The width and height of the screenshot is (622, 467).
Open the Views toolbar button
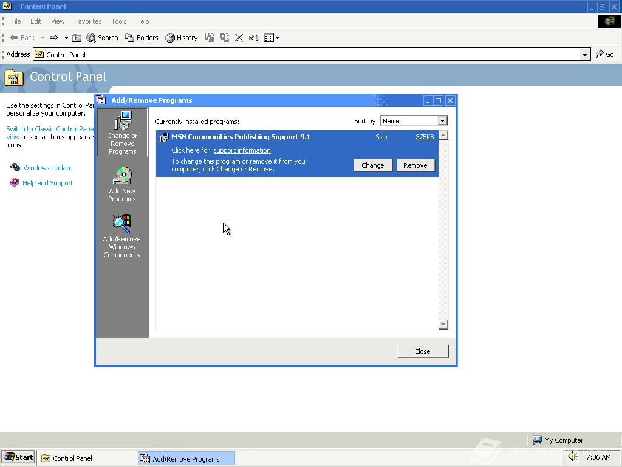(x=272, y=38)
